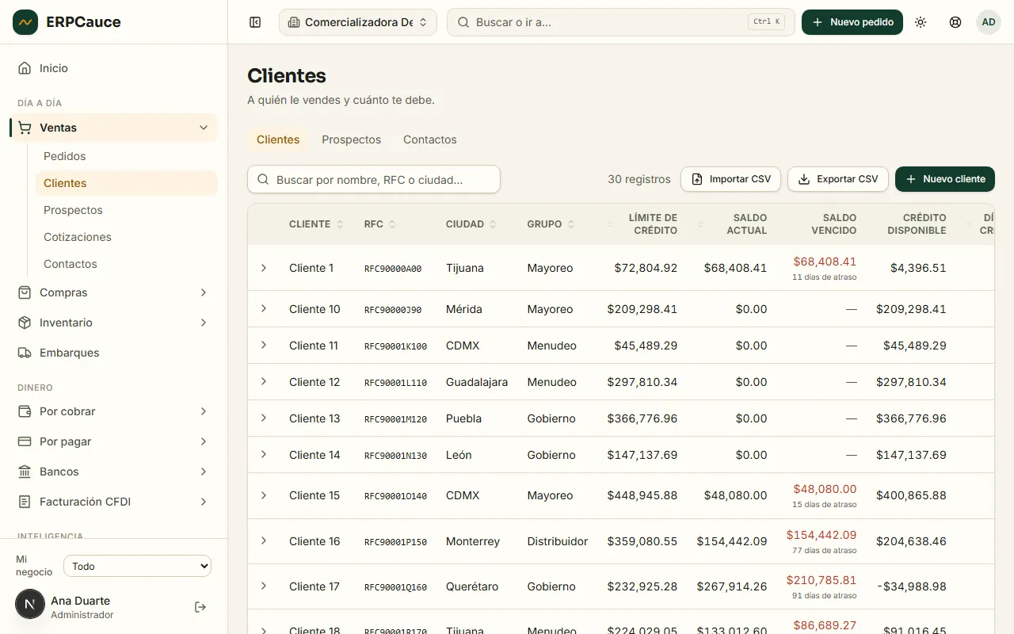The width and height of the screenshot is (1014, 634).
Task: Click the magnifier icon in the client search
Action: (x=264, y=180)
